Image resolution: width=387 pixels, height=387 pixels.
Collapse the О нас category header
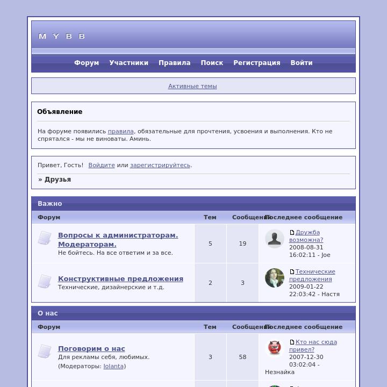point(193,313)
